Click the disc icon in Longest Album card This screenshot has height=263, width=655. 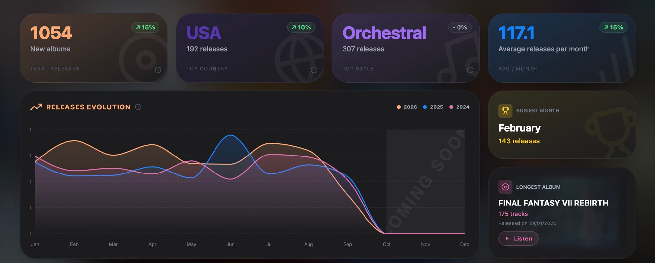coord(505,187)
